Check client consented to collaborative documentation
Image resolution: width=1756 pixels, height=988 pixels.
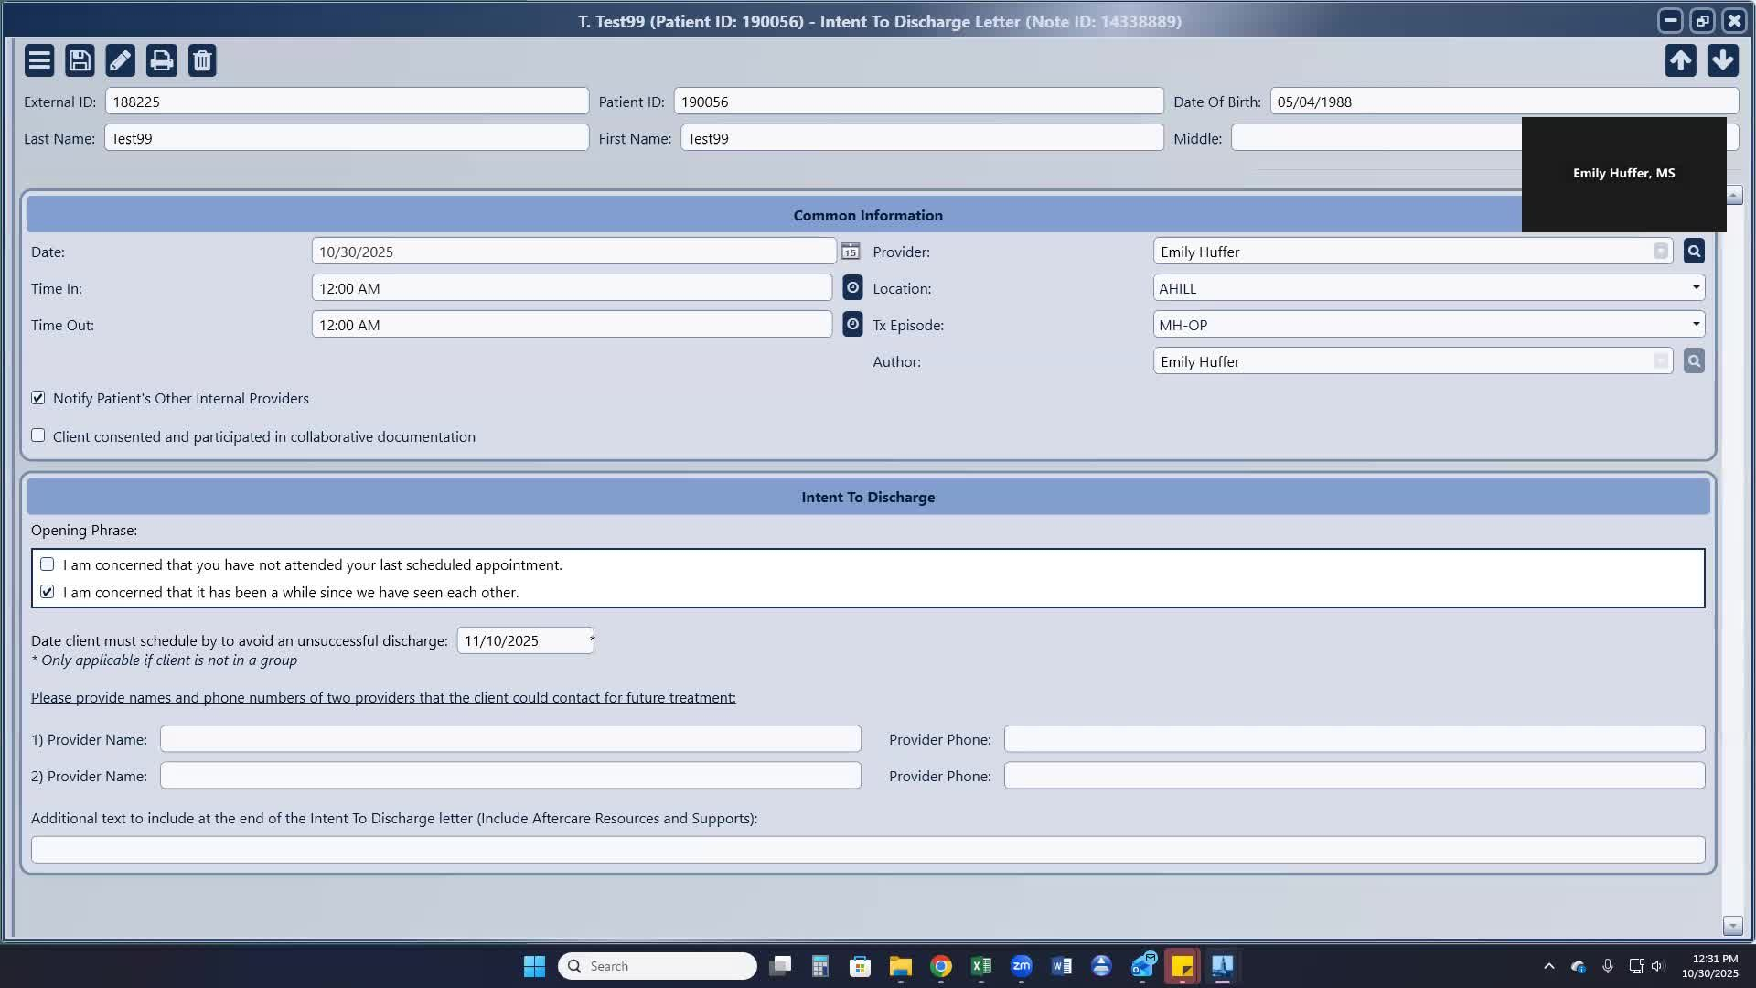click(x=38, y=435)
